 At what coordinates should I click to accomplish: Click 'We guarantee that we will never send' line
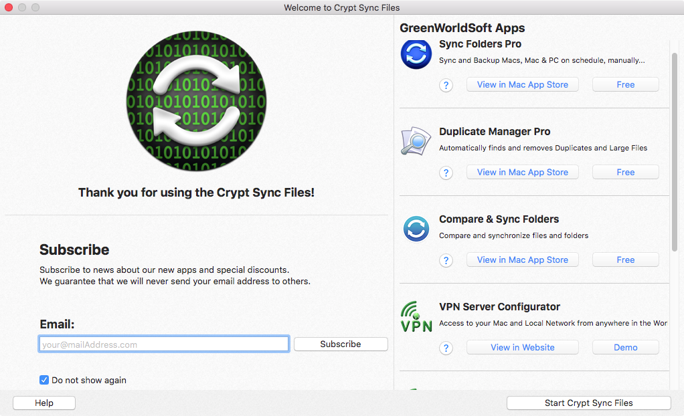[175, 282]
